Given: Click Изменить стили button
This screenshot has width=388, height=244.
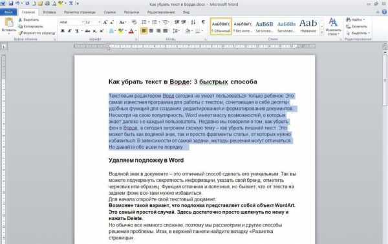Looking at the screenshot, I should coord(333,27).
